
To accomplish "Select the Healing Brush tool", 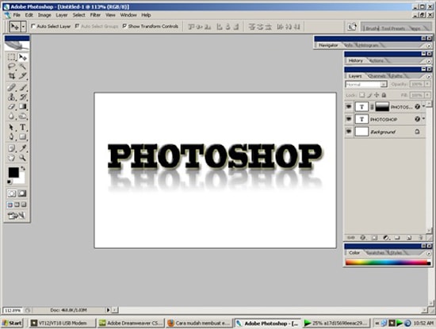I will (11, 88).
